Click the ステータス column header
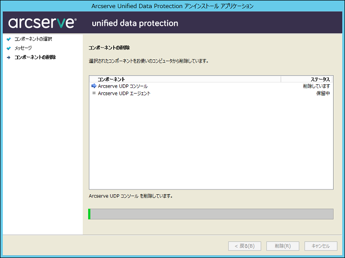345x258 pixels. pyautogui.click(x=306, y=79)
